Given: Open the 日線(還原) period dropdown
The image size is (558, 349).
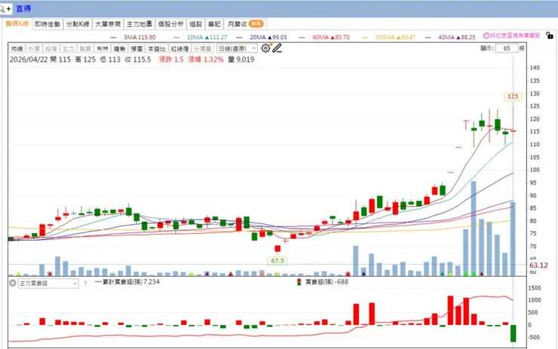Looking at the screenshot, I should [x=237, y=49].
